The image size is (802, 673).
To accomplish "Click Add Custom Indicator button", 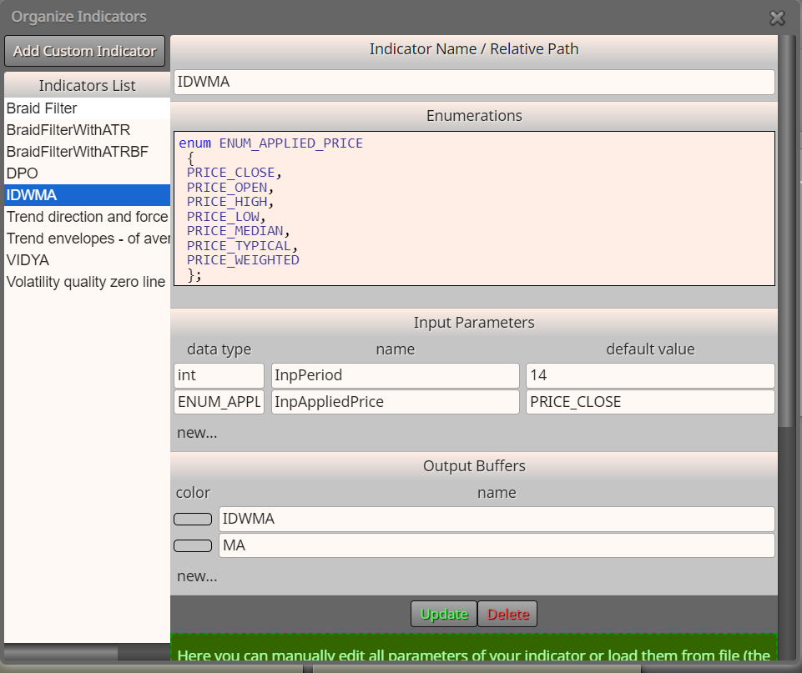I will pos(85,51).
